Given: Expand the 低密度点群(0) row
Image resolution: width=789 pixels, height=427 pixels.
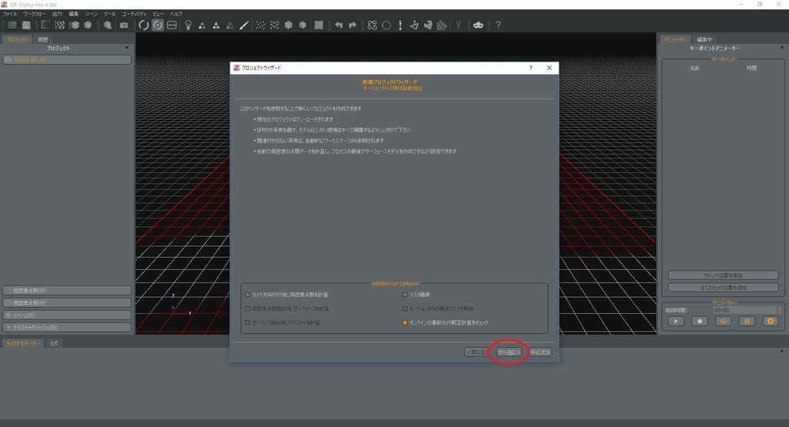Looking at the screenshot, I should pyautogui.click(x=67, y=290).
